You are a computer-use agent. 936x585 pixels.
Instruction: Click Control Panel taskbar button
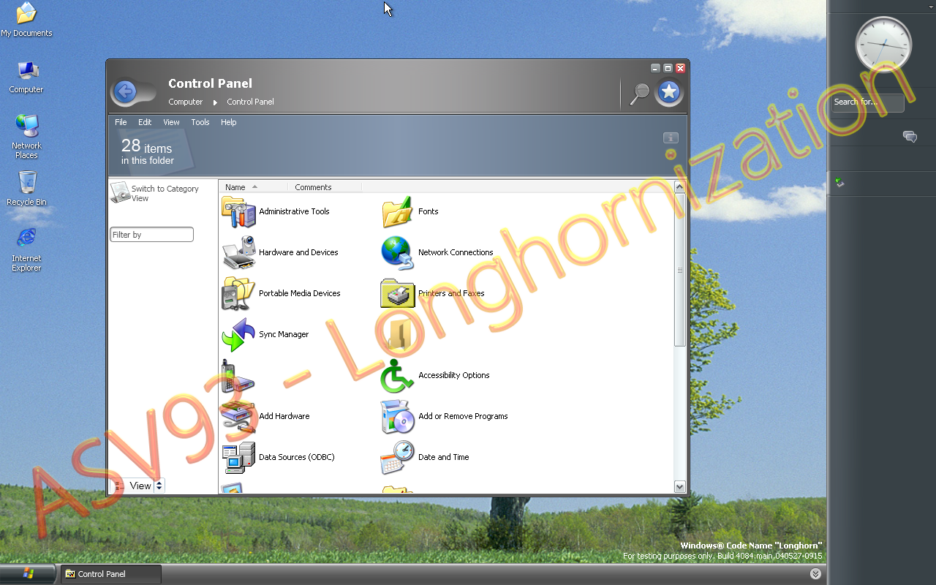click(110, 574)
